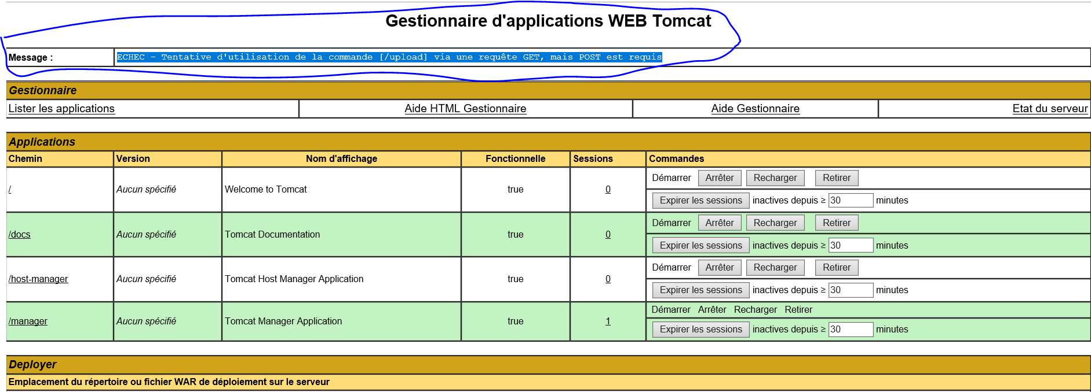This screenshot has width=1091, height=392.
Task: Open Aide Gestionnaire link
Action: (755, 109)
